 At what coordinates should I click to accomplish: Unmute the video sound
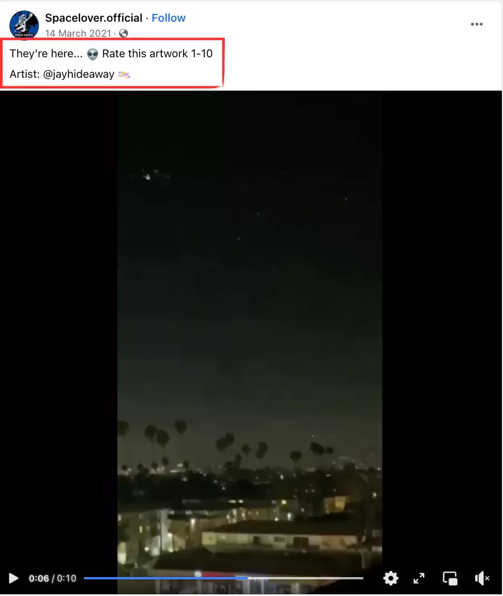coord(482,578)
